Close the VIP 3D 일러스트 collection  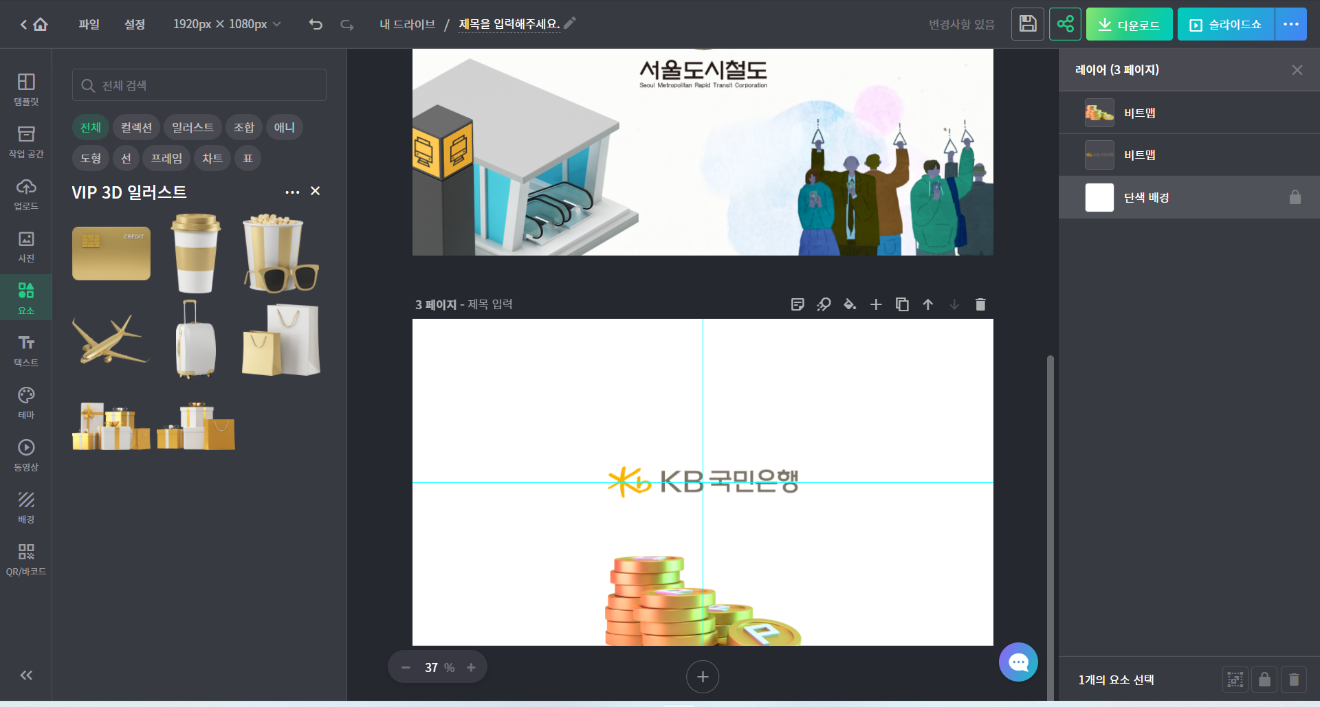point(316,191)
